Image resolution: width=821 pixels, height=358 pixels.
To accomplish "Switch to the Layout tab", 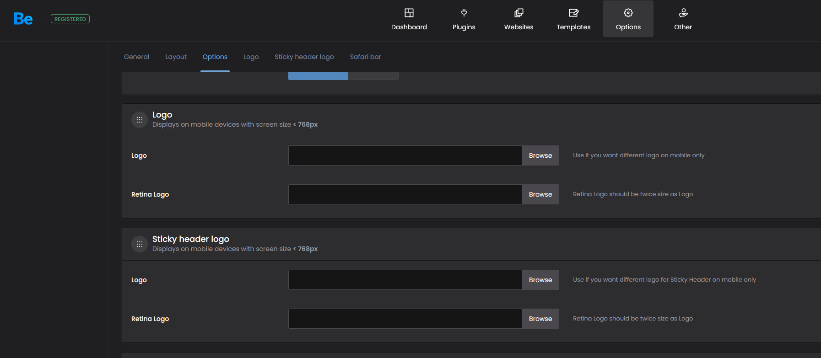I will point(176,57).
